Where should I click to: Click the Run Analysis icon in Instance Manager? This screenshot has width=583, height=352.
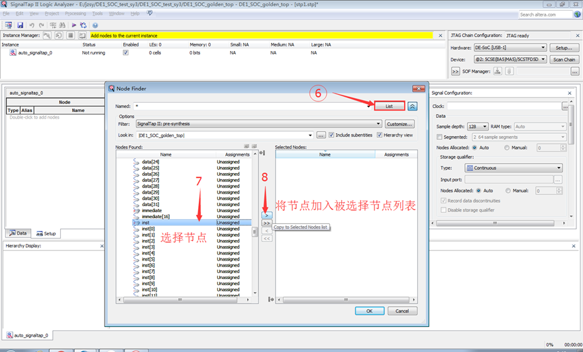click(47, 35)
